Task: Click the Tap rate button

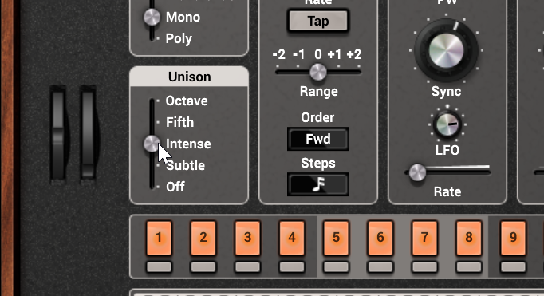Action: [318, 22]
